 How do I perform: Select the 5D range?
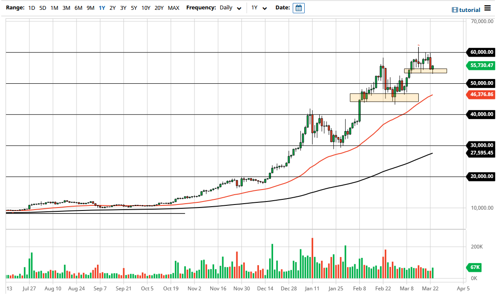point(43,8)
